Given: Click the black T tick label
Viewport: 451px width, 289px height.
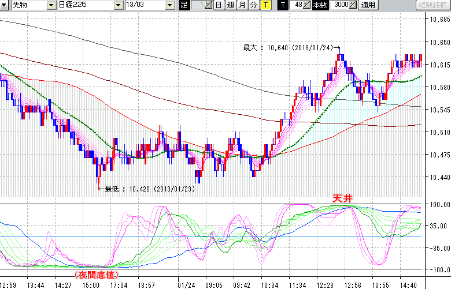Looking at the screenshot, I should [283, 5].
